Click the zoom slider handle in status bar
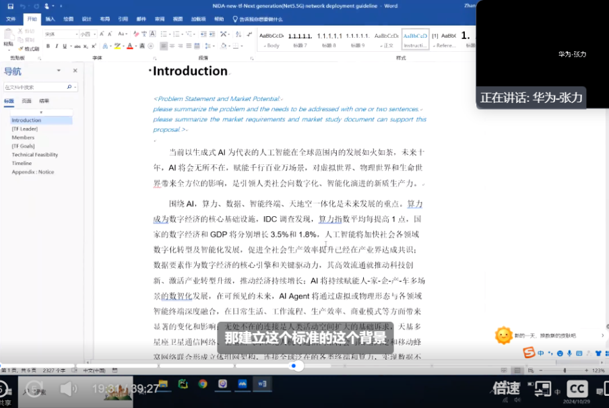This screenshot has height=408, width=609. 565,371
